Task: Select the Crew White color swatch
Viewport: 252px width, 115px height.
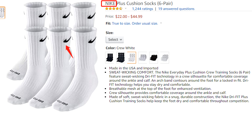Action: click(132, 57)
